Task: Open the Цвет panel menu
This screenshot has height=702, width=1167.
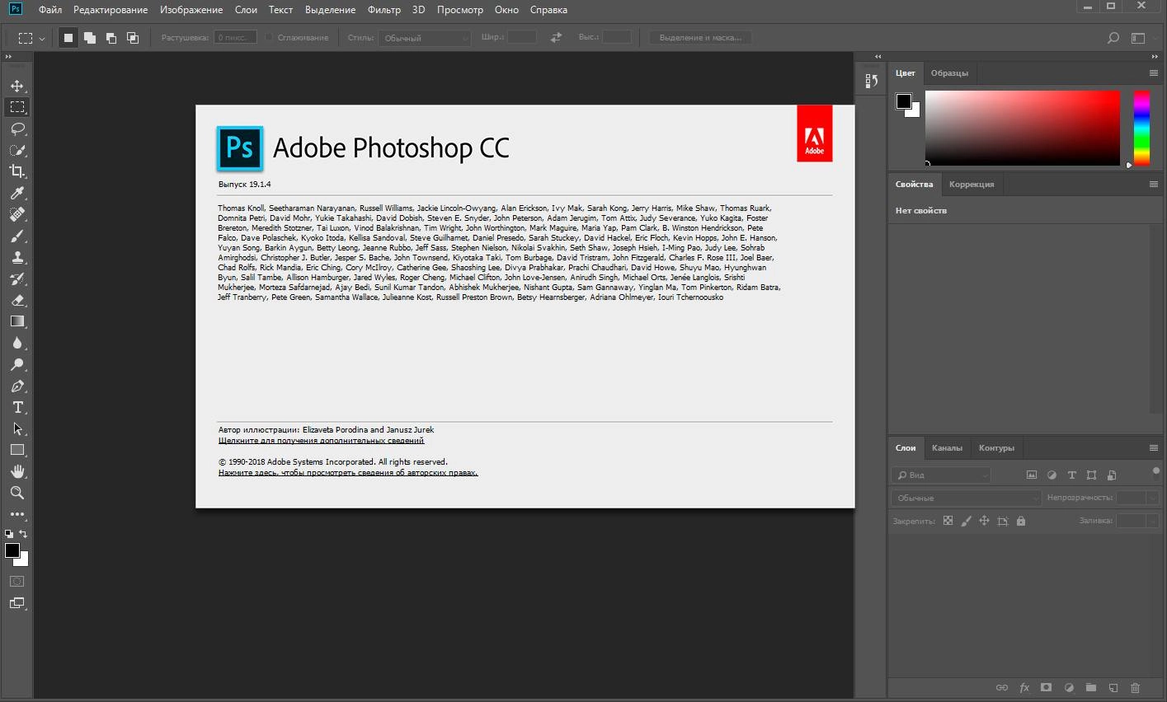Action: coord(1154,73)
